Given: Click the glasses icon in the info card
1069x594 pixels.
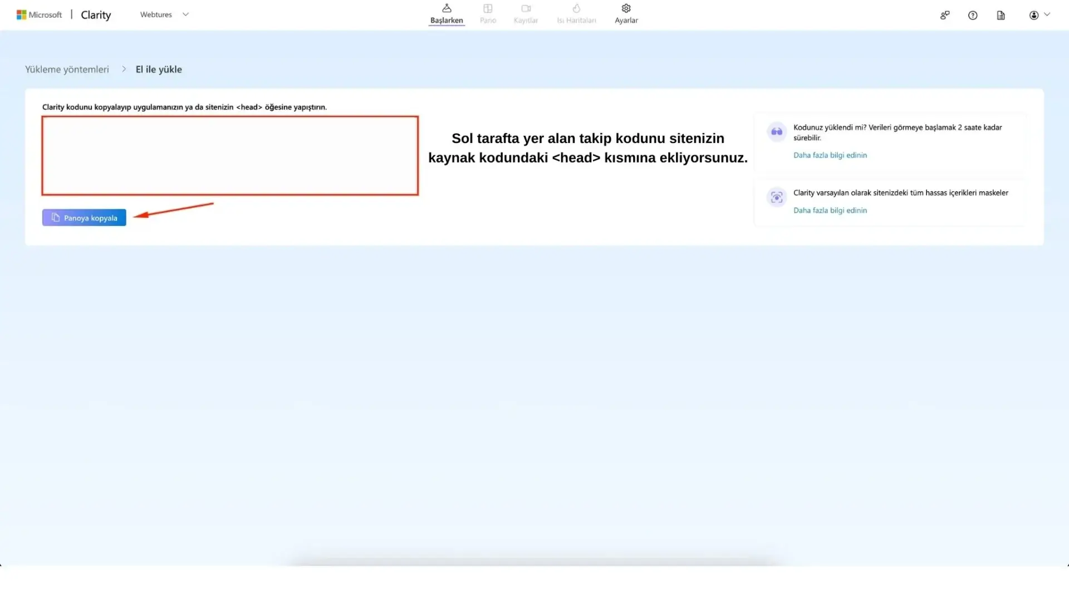Looking at the screenshot, I should (x=776, y=131).
